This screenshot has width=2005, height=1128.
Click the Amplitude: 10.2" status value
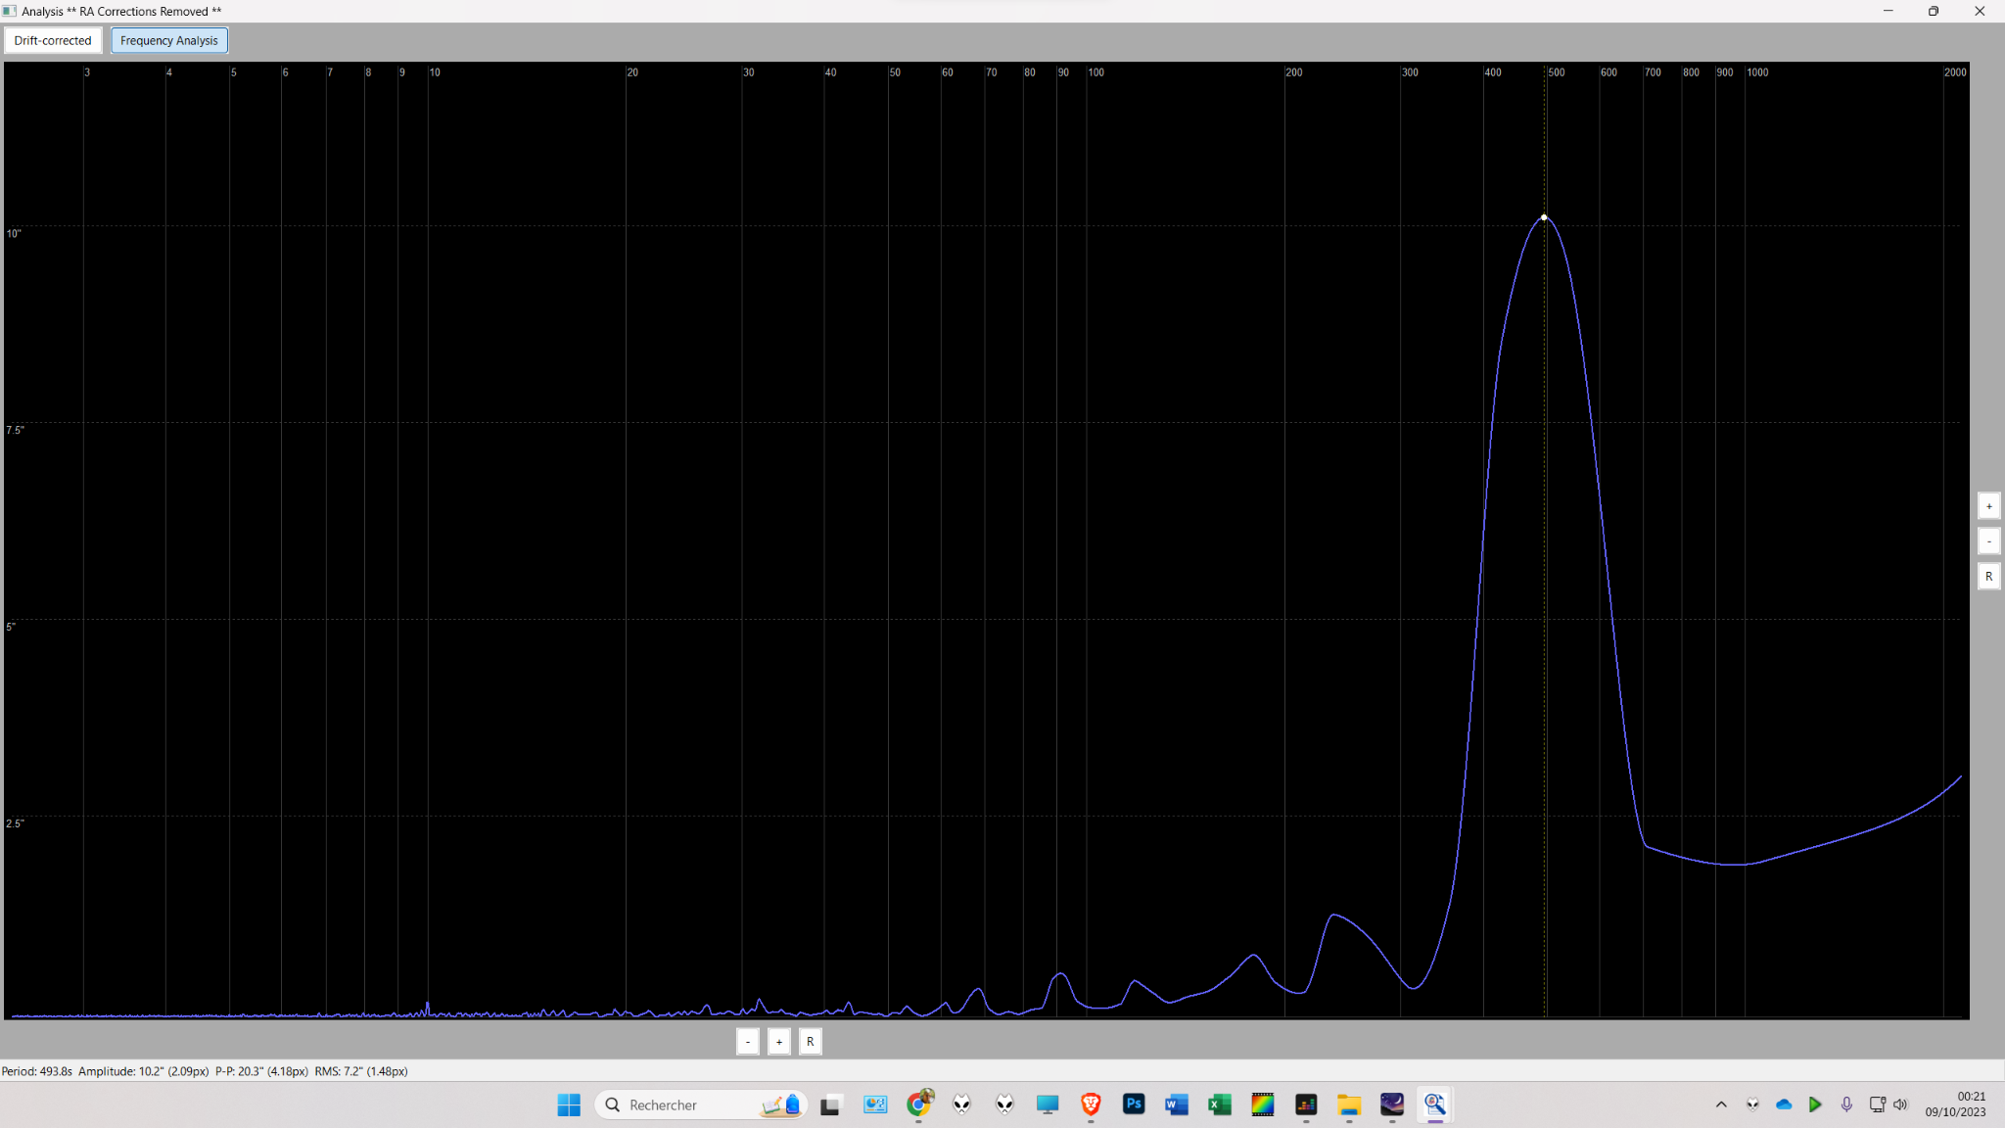[143, 1071]
